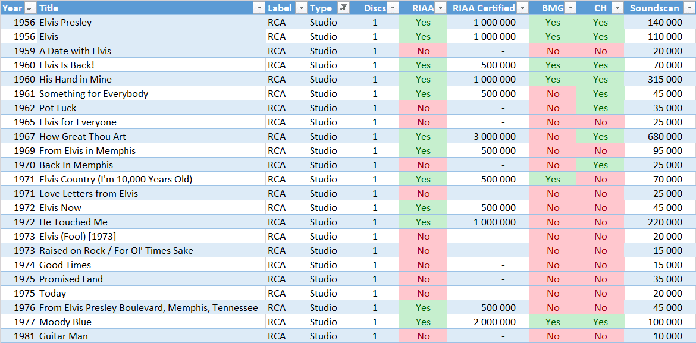This screenshot has width=696, height=343.
Task: Select the 'Pot Luck' title cell
Action: 151,108
